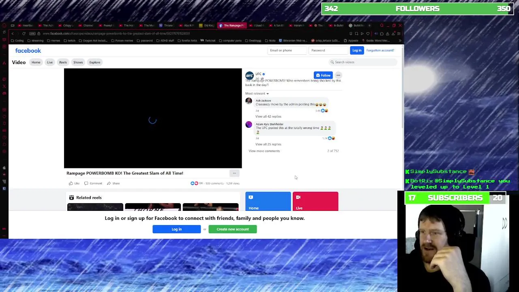Viewport: 519px width, 292px height.
Task: Expand View all 42 replies
Action: [x=268, y=116]
